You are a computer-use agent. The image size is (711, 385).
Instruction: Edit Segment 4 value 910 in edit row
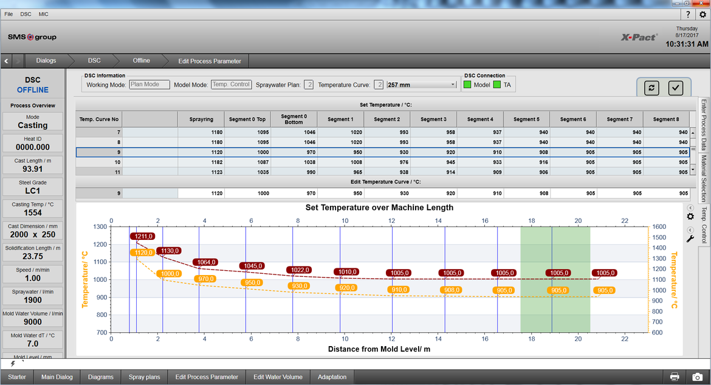click(480, 193)
